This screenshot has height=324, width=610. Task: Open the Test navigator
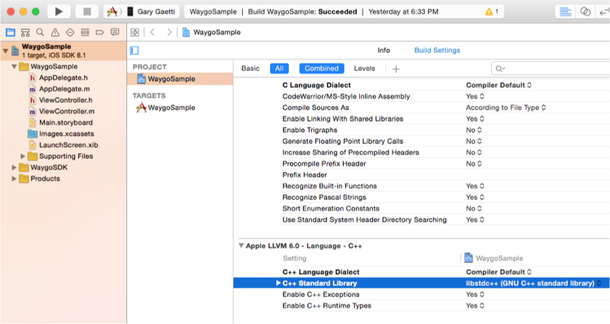point(70,33)
